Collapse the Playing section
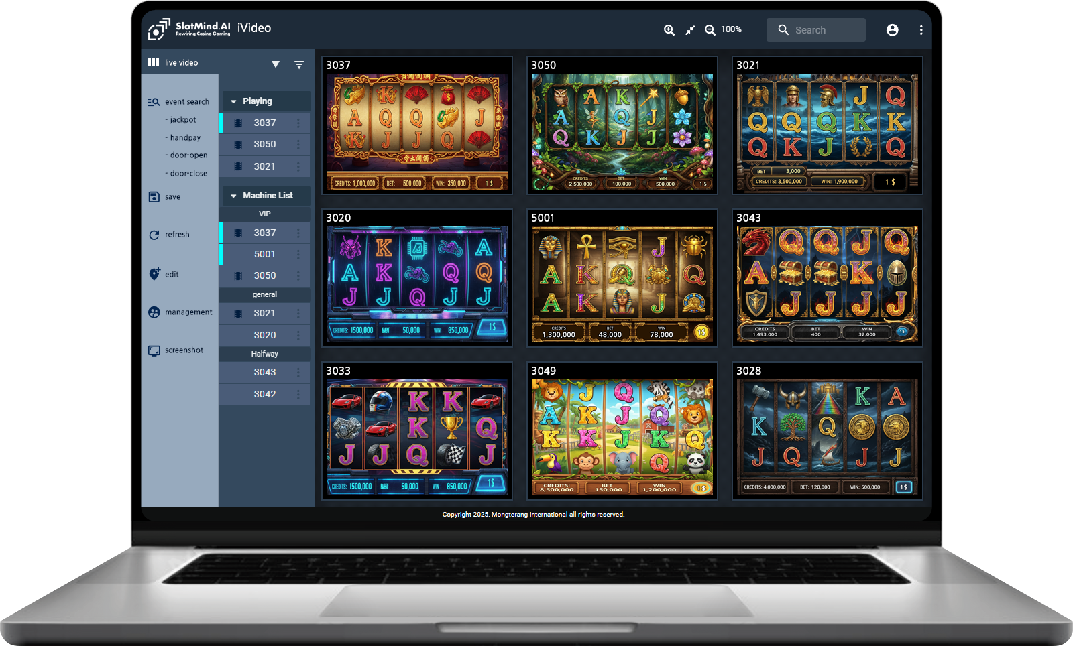1073x646 pixels. [x=233, y=101]
